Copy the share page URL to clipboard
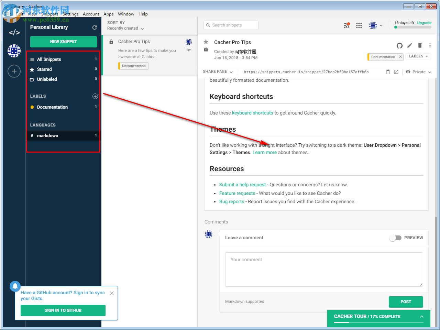The image size is (440, 330). click(x=388, y=72)
